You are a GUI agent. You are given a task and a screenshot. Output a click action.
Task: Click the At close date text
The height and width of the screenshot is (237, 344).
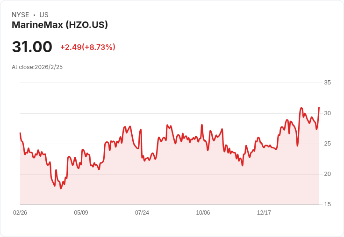[x=37, y=67]
